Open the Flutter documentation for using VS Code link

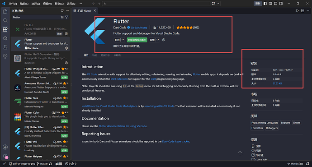123,126
